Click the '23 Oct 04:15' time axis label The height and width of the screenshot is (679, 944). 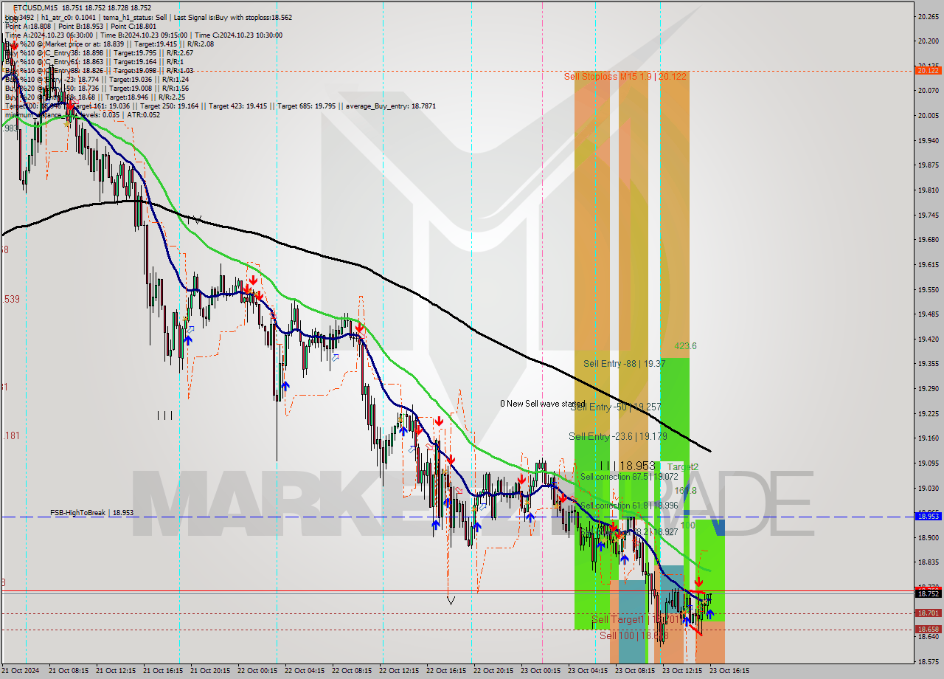(588, 671)
